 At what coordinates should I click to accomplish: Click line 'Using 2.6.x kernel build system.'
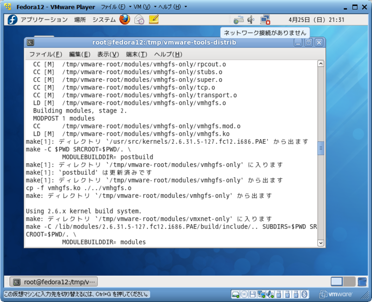tap(84, 211)
